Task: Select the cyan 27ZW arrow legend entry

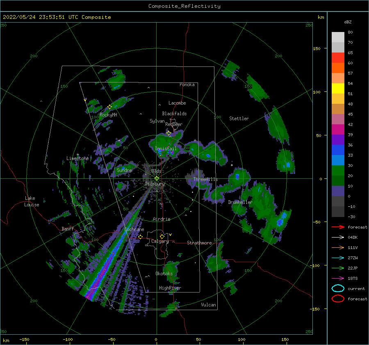Action: click(338, 258)
